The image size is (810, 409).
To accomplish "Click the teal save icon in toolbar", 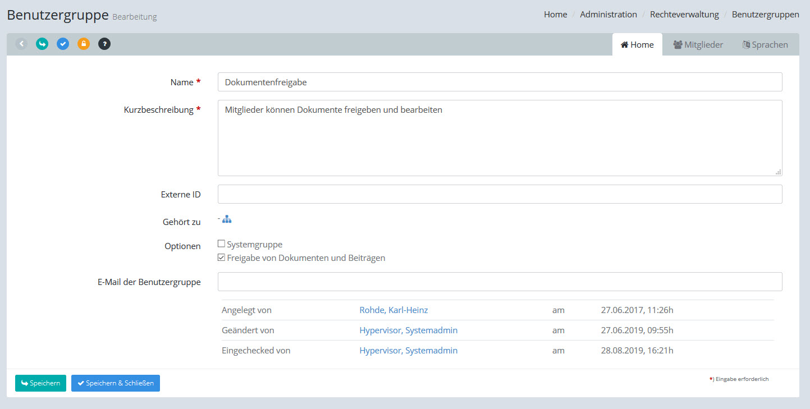I will pyautogui.click(x=42, y=44).
